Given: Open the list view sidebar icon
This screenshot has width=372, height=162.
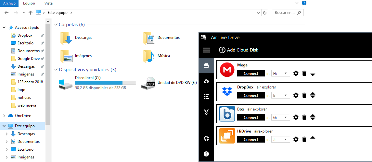Looking at the screenshot, I should [x=206, y=97].
